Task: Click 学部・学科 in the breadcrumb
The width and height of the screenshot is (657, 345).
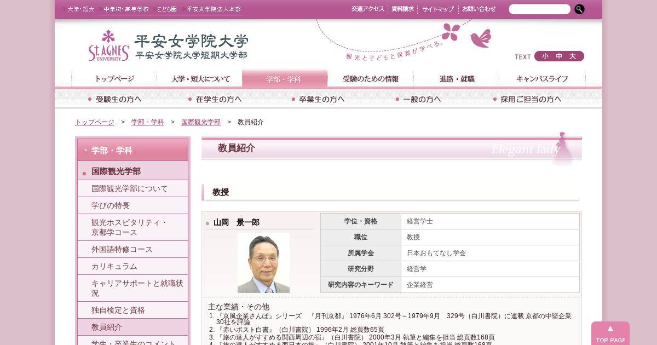Action: 148,122
